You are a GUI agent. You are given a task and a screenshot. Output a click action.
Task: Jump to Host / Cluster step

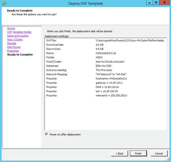pyautogui.click(x=15, y=40)
